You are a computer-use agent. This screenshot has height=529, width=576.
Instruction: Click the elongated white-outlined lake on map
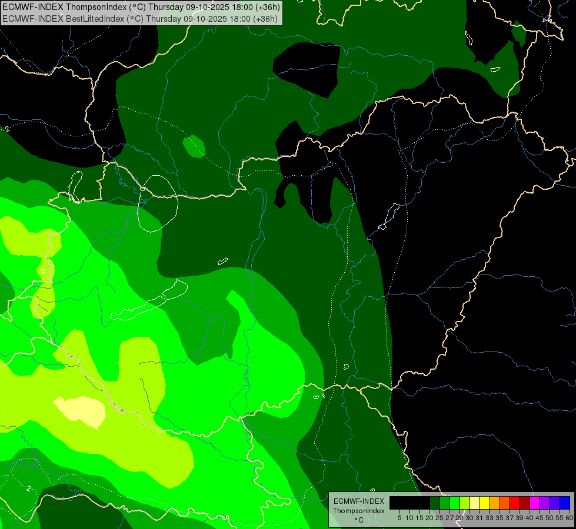click(x=150, y=303)
